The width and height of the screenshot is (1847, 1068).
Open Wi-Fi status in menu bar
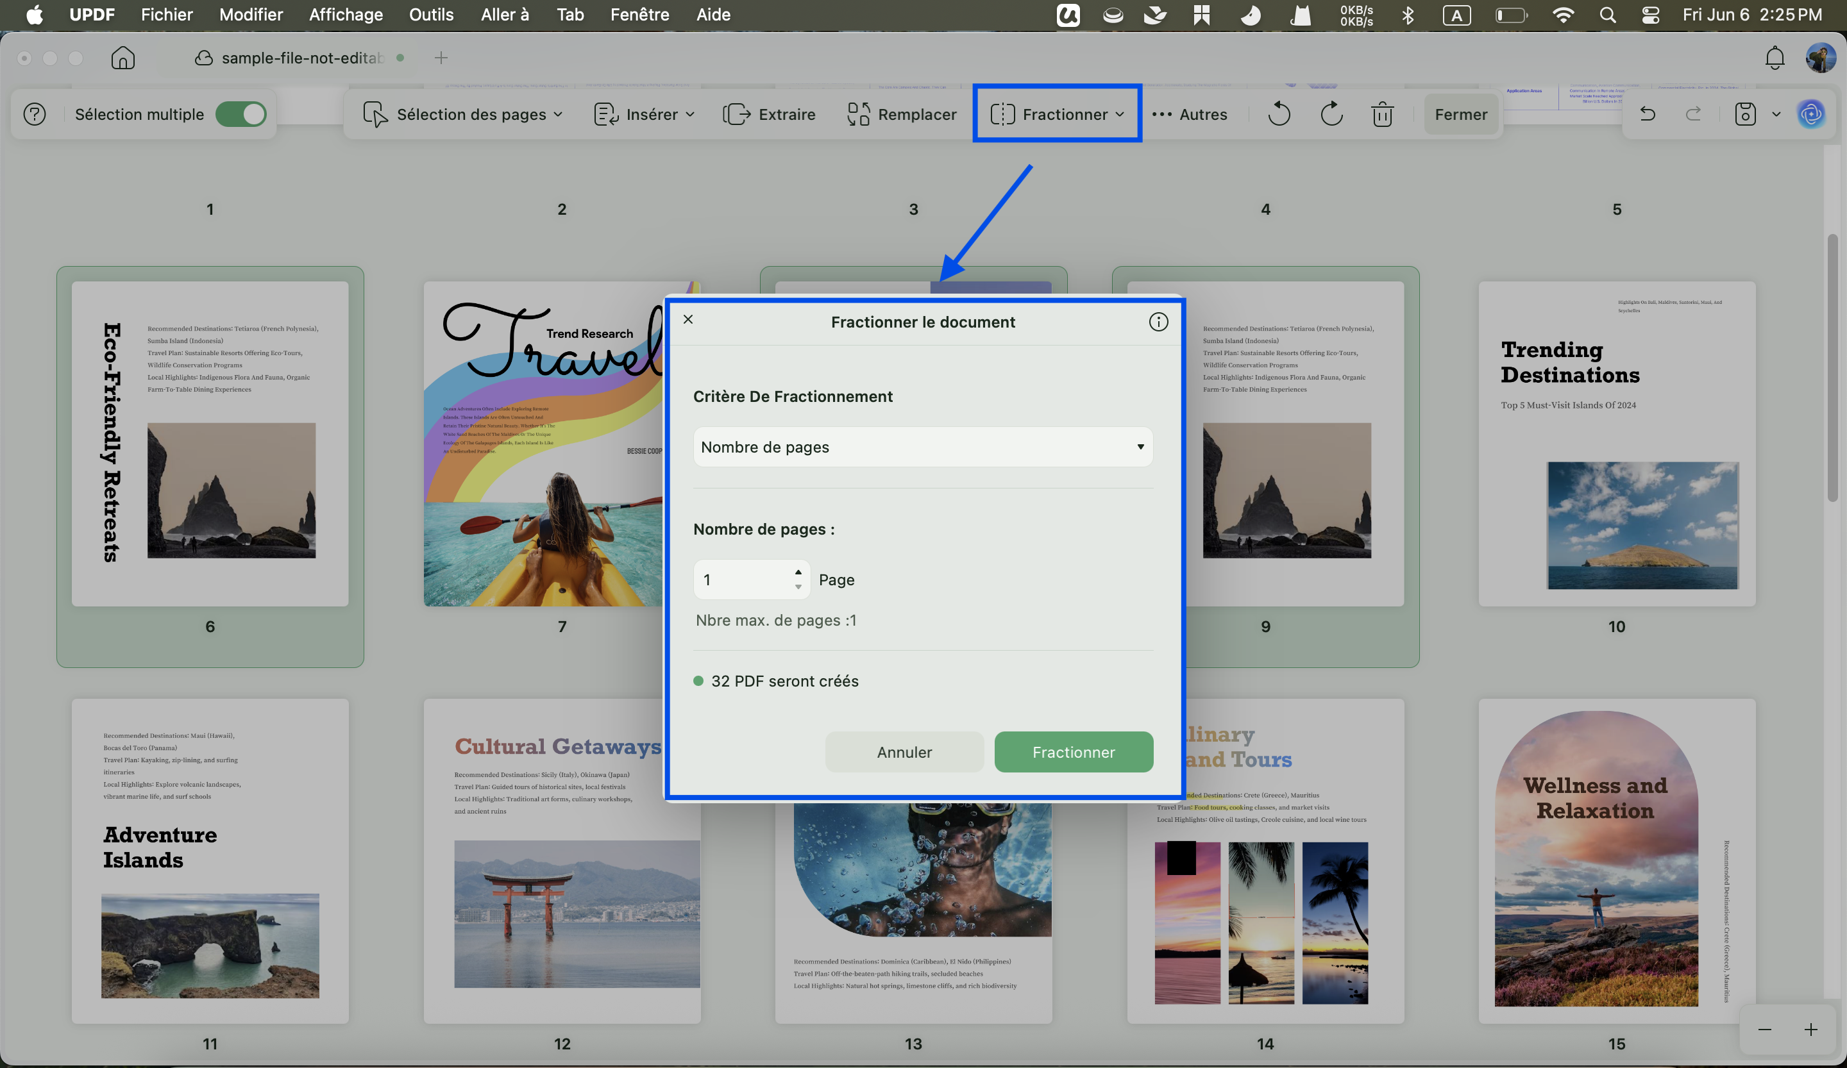[x=1563, y=15]
